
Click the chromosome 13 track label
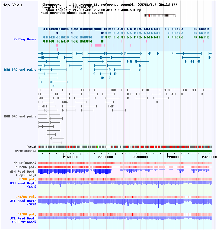tap(26, 151)
